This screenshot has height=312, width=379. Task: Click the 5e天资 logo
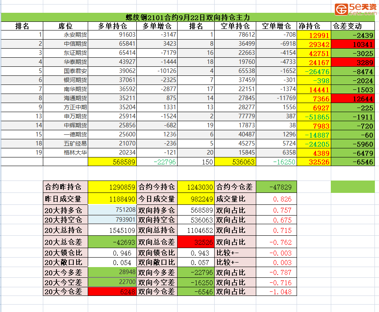[x=356, y=9]
